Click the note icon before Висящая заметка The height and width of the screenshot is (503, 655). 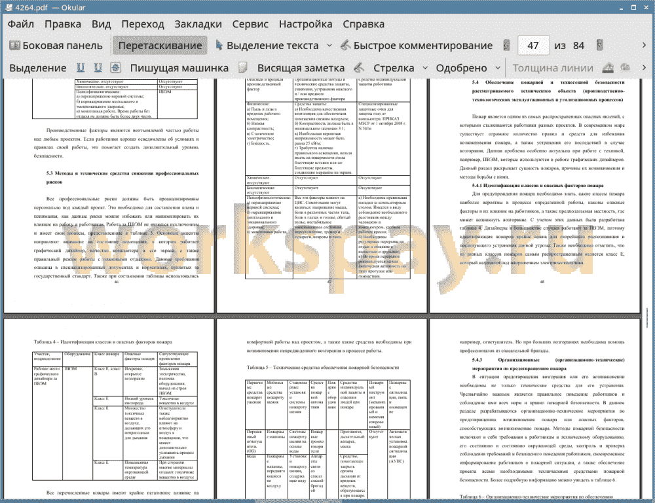coord(243,67)
